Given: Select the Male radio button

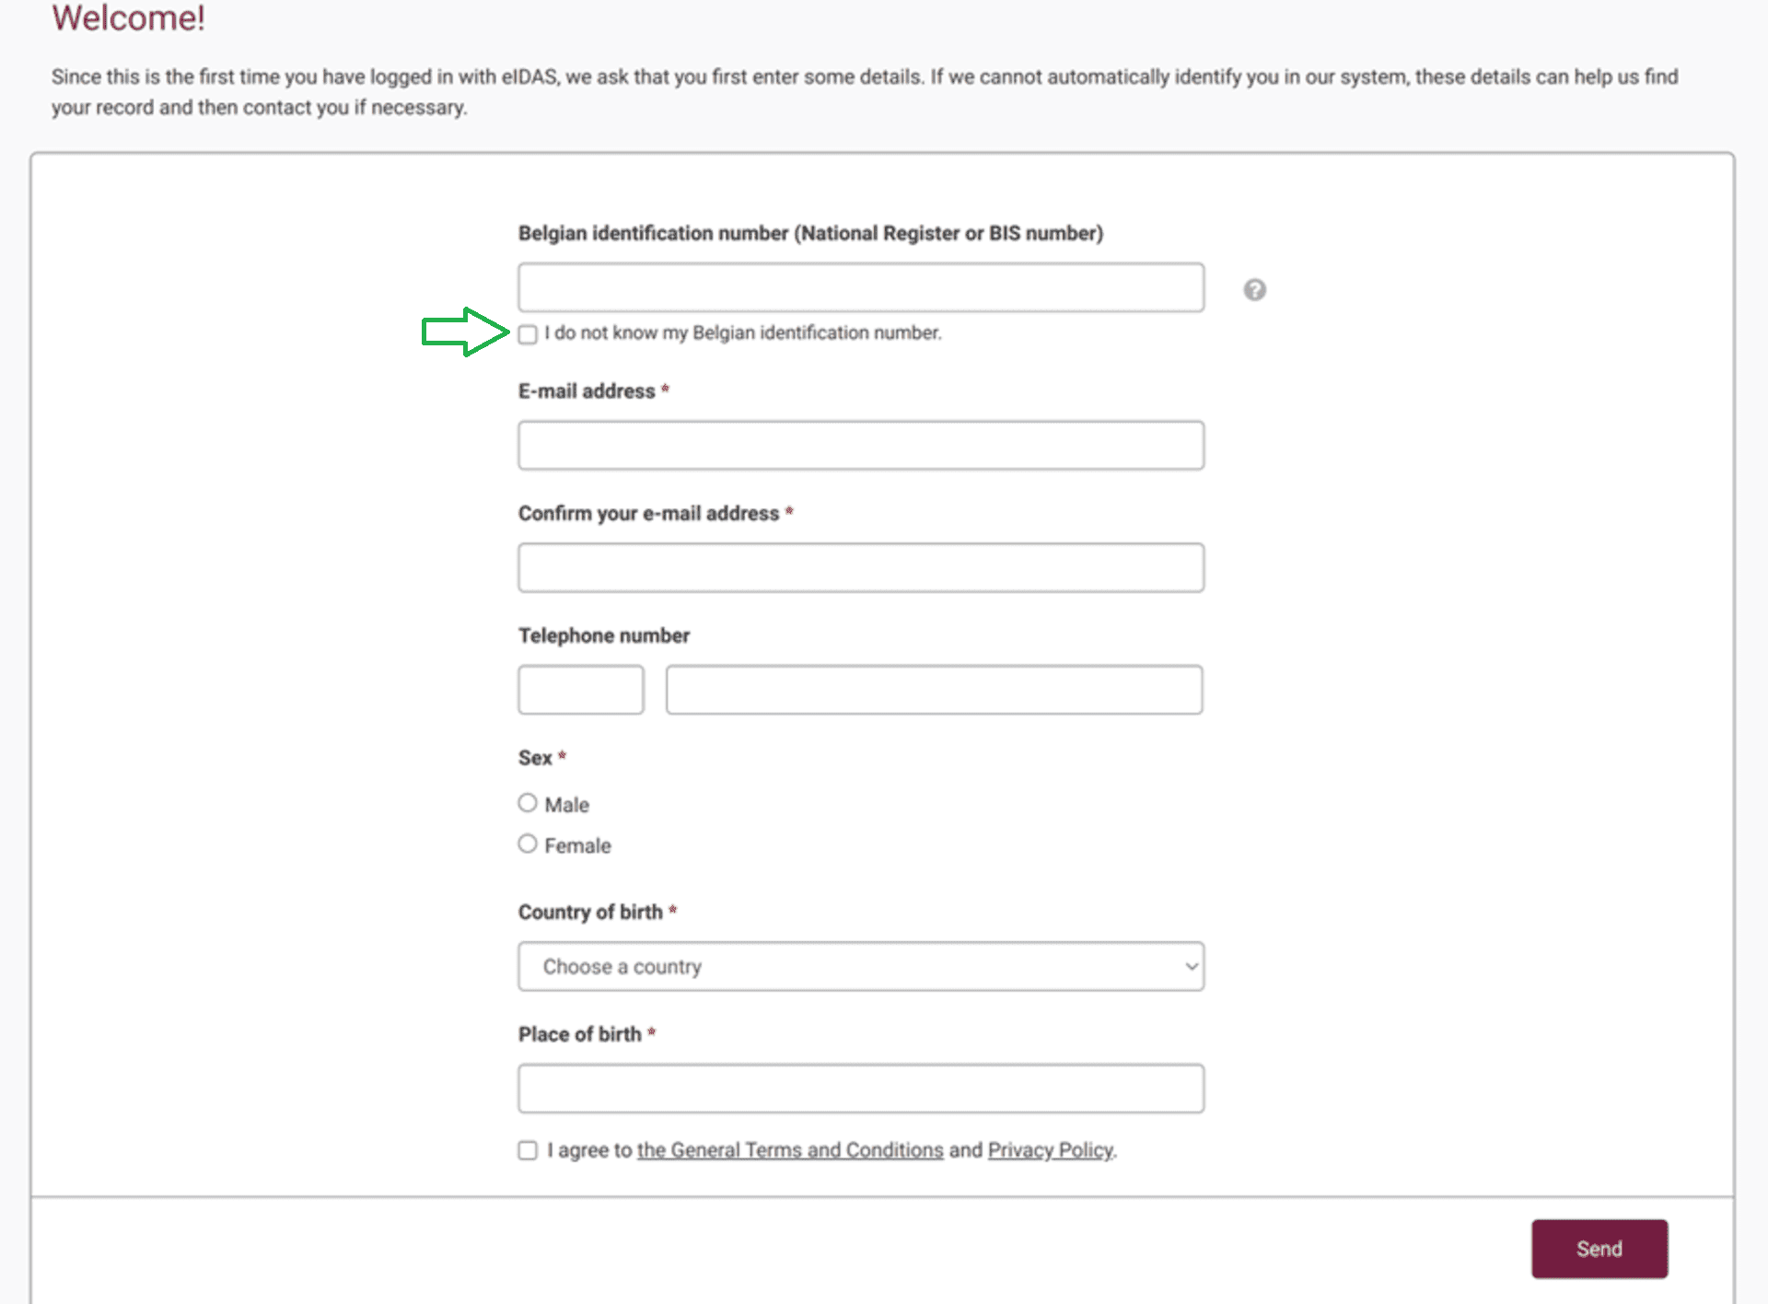Looking at the screenshot, I should [x=528, y=803].
